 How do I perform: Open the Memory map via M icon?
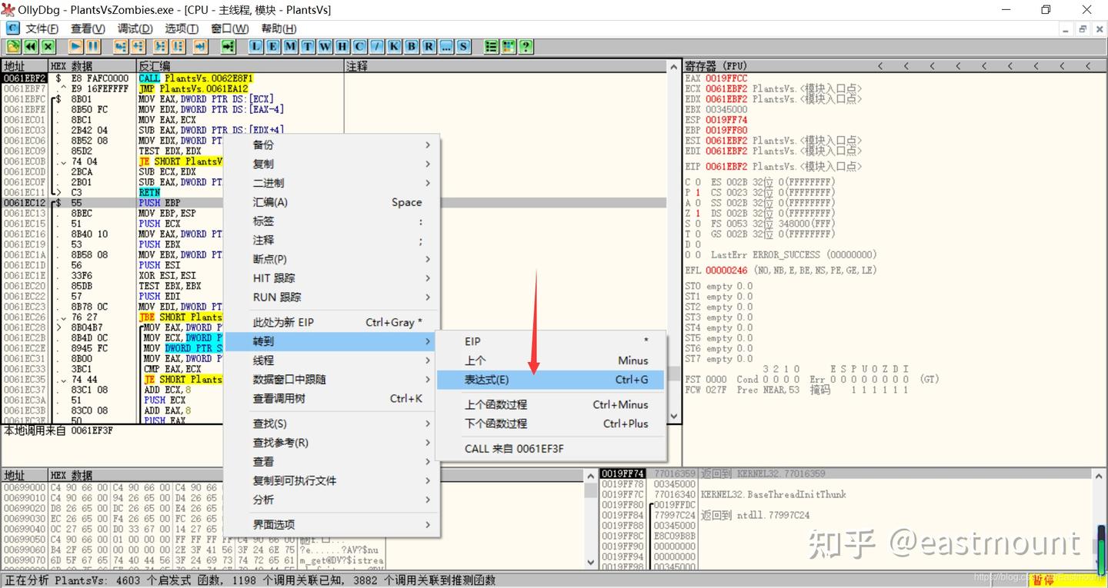coord(289,46)
